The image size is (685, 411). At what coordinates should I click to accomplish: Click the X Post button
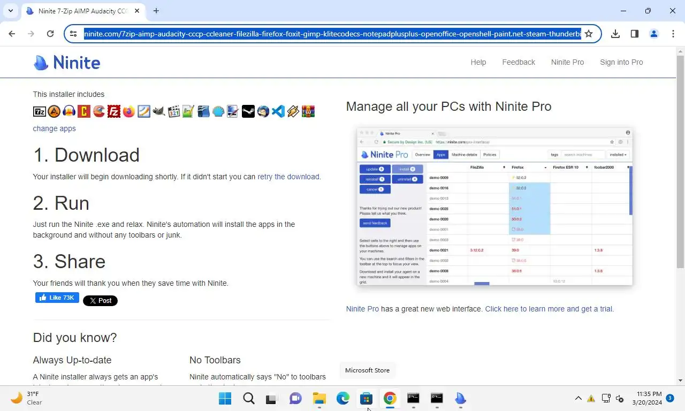(x=100, y=301)
